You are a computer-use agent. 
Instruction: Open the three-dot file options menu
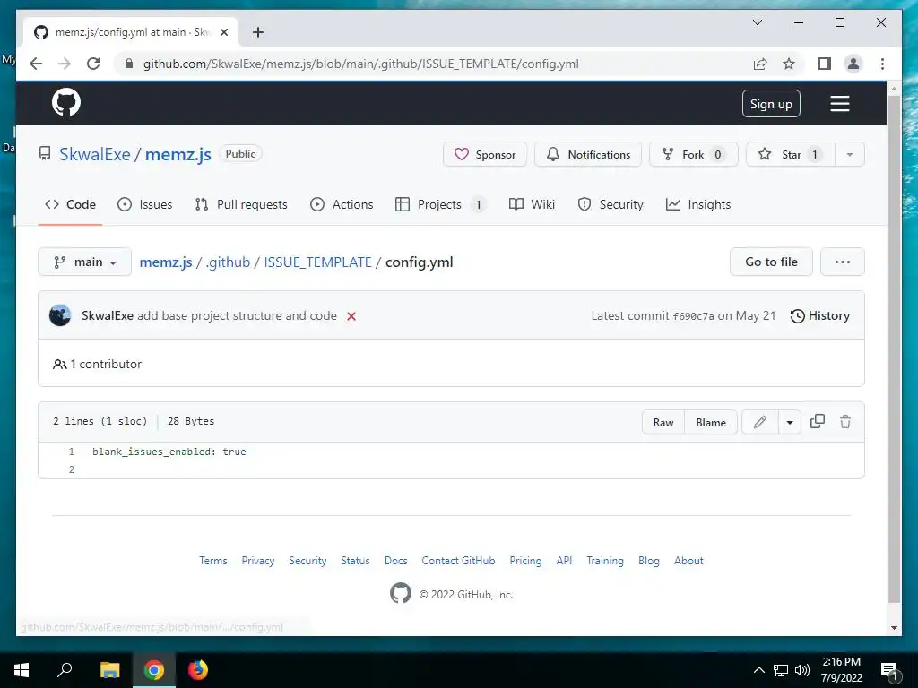tap(843, 262)
